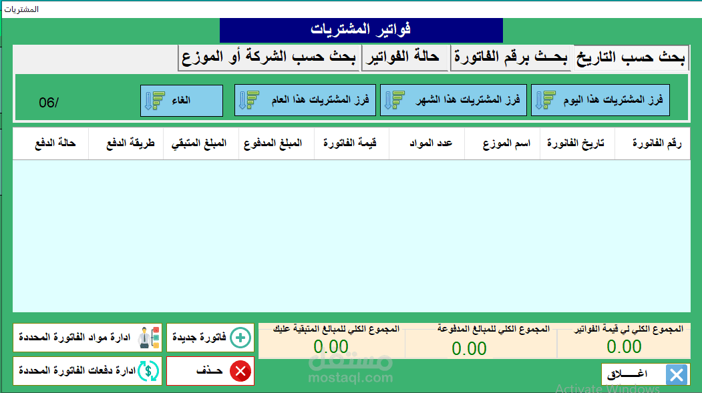Open ادارة دفعات الفاتورة المحددة label
The width and height of the screenshot is (702, 393).
pyautogui.click(x=77, y=370)
